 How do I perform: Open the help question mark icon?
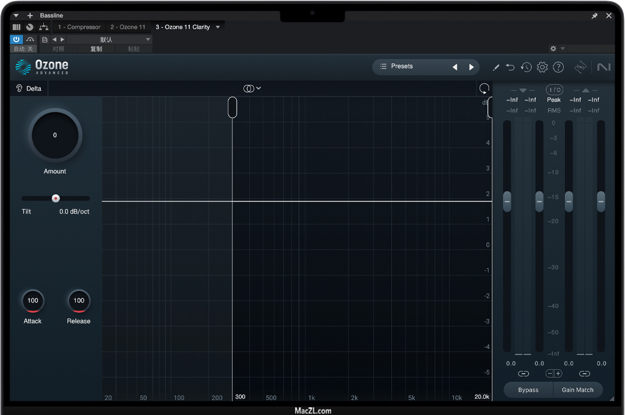click(x=558, y=67)
